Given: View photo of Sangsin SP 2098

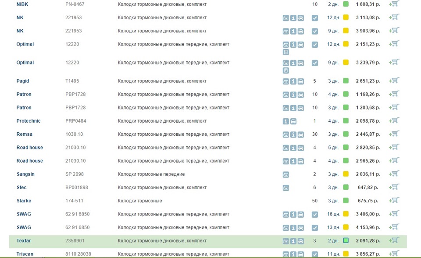Looking at the screenshot, I should pos(285,175).
